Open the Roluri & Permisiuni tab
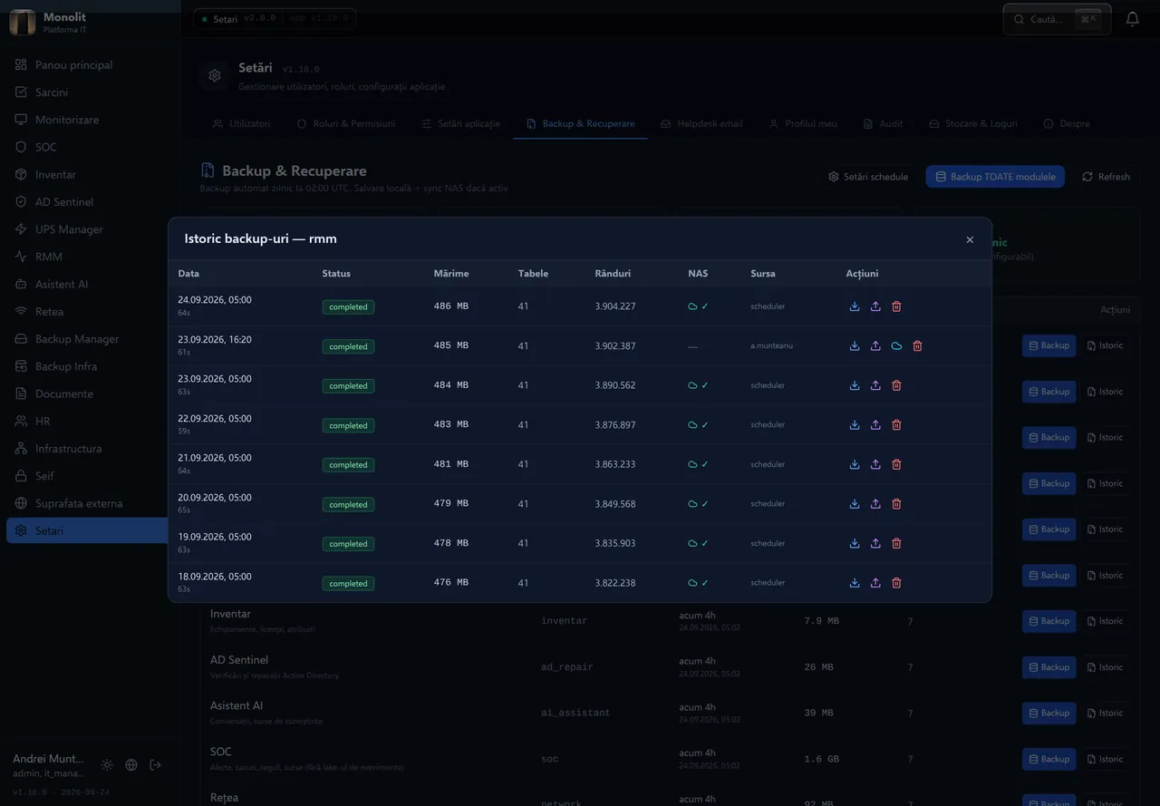 [x=346, y=123]
